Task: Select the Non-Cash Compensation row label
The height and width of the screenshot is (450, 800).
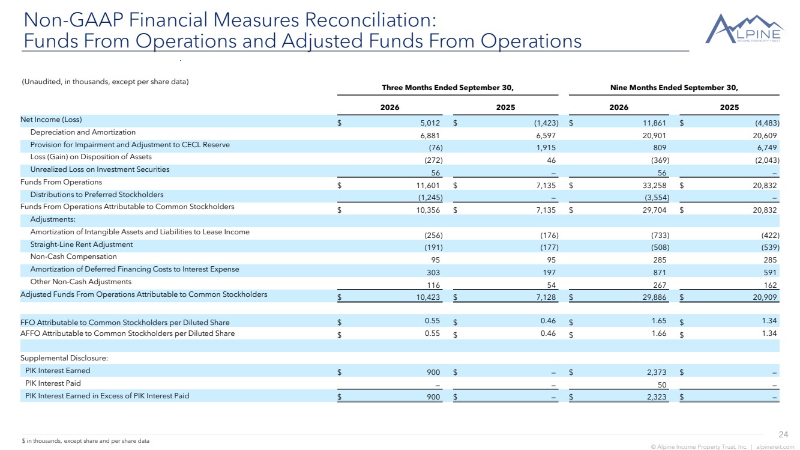Action: tap(73, 257)
